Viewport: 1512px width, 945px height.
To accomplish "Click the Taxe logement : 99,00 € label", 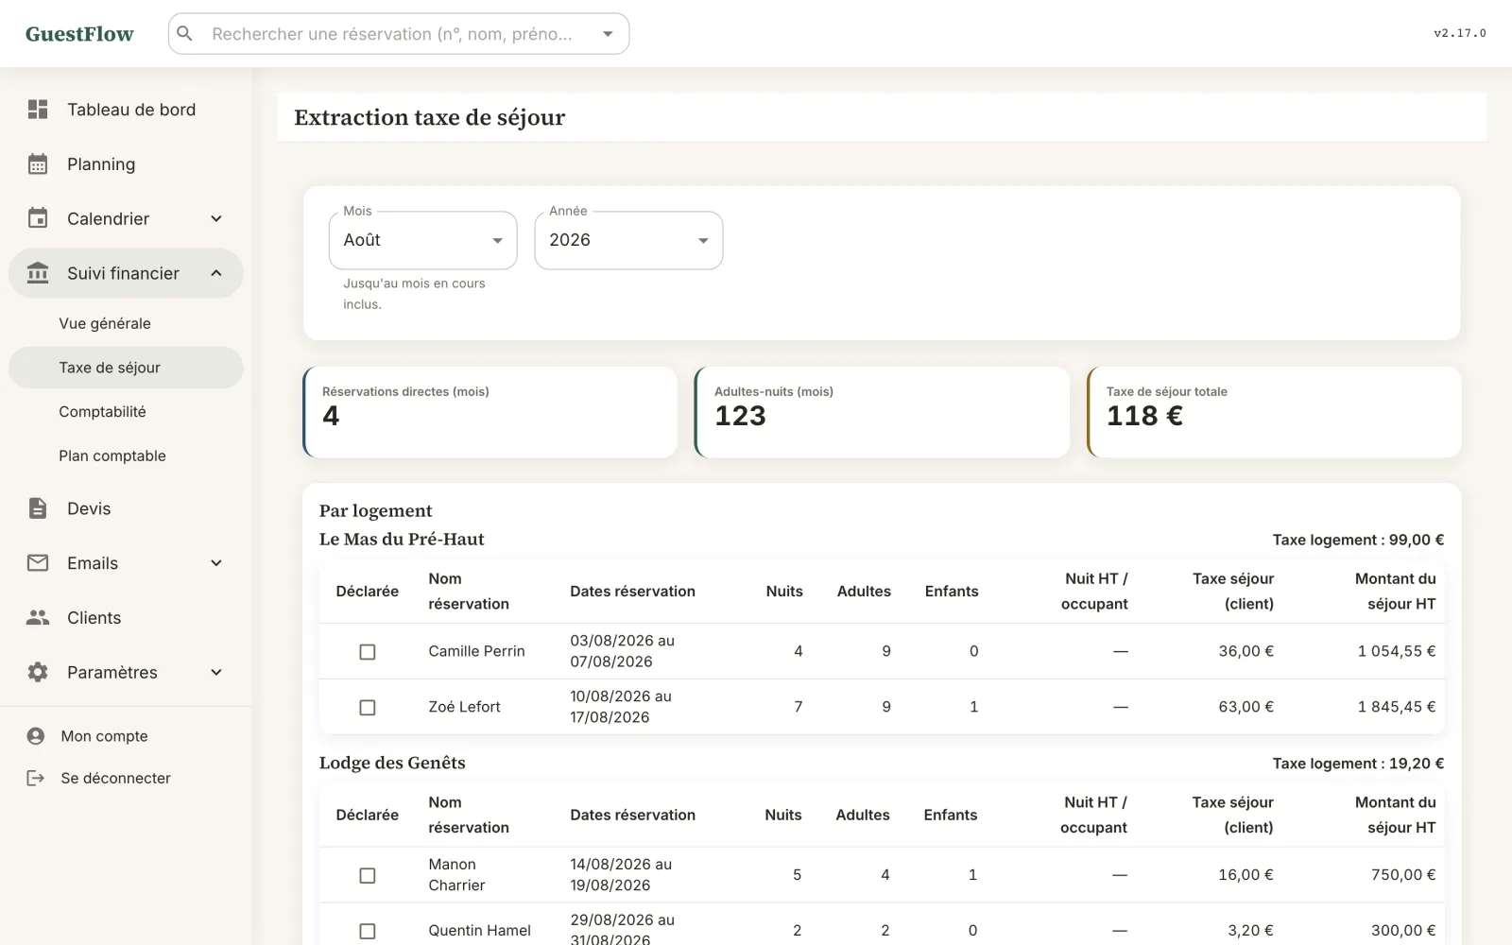I will [1358, 540].
